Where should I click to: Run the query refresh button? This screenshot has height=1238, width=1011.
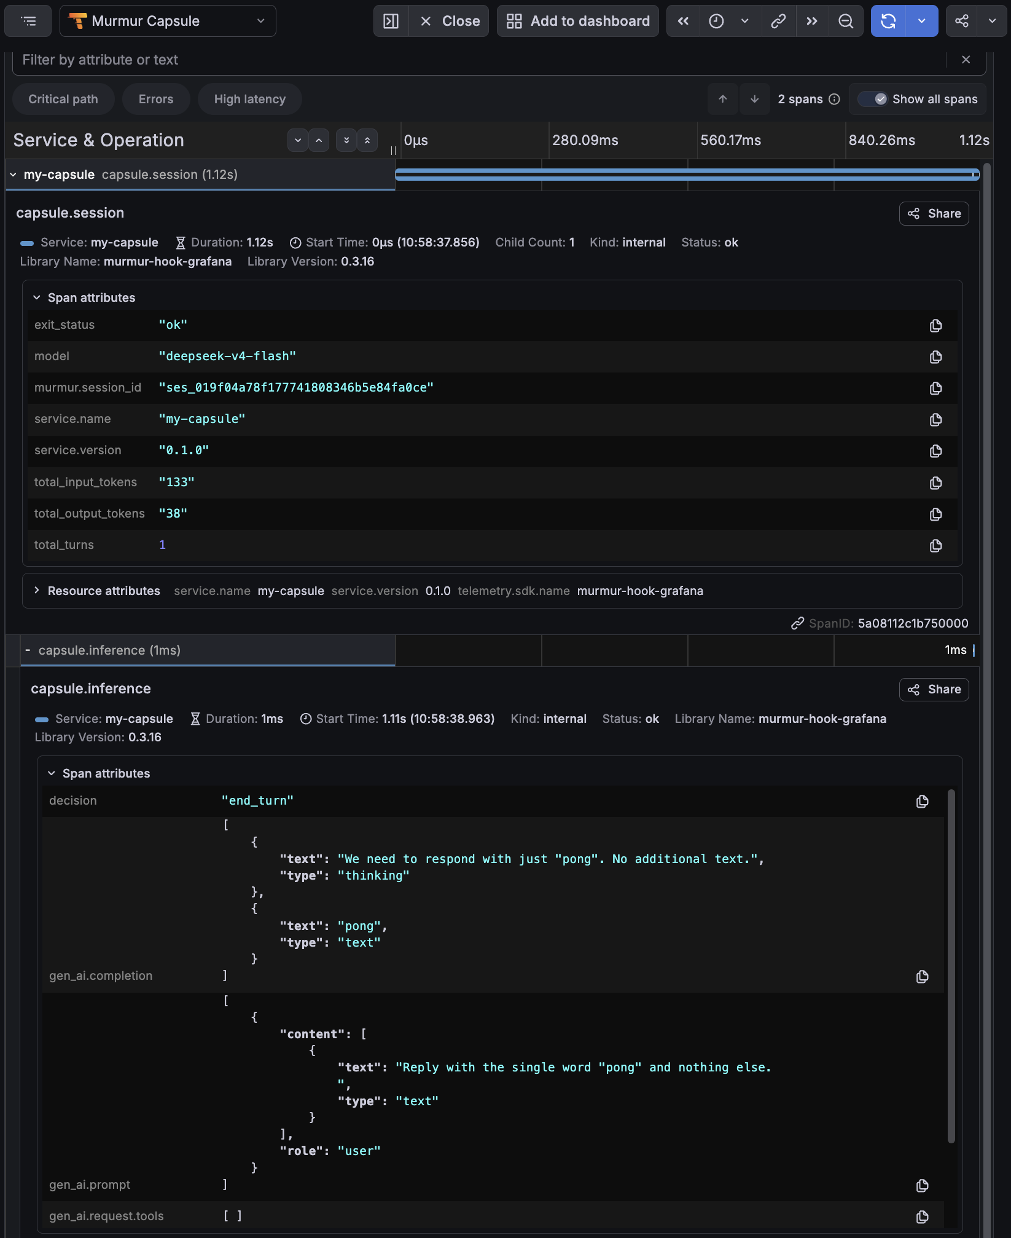click(x=888, y=21)
